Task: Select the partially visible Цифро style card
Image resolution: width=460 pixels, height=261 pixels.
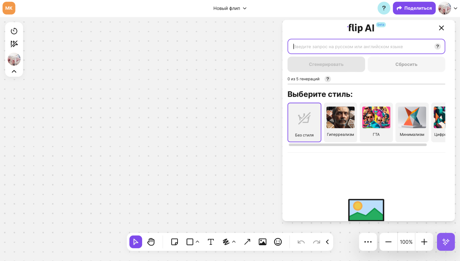Action: point(438,122)
